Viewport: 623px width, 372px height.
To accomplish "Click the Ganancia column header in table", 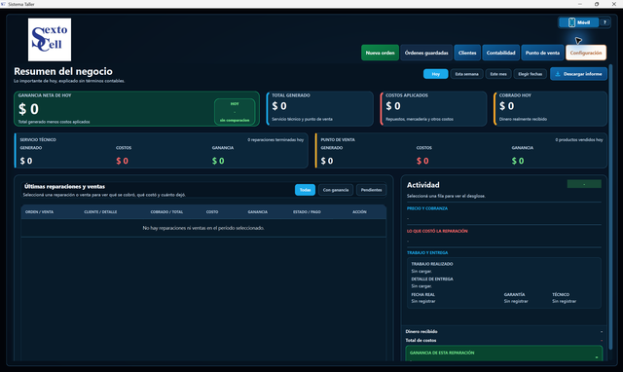I will pyautogui.click(x=257, y=212).
